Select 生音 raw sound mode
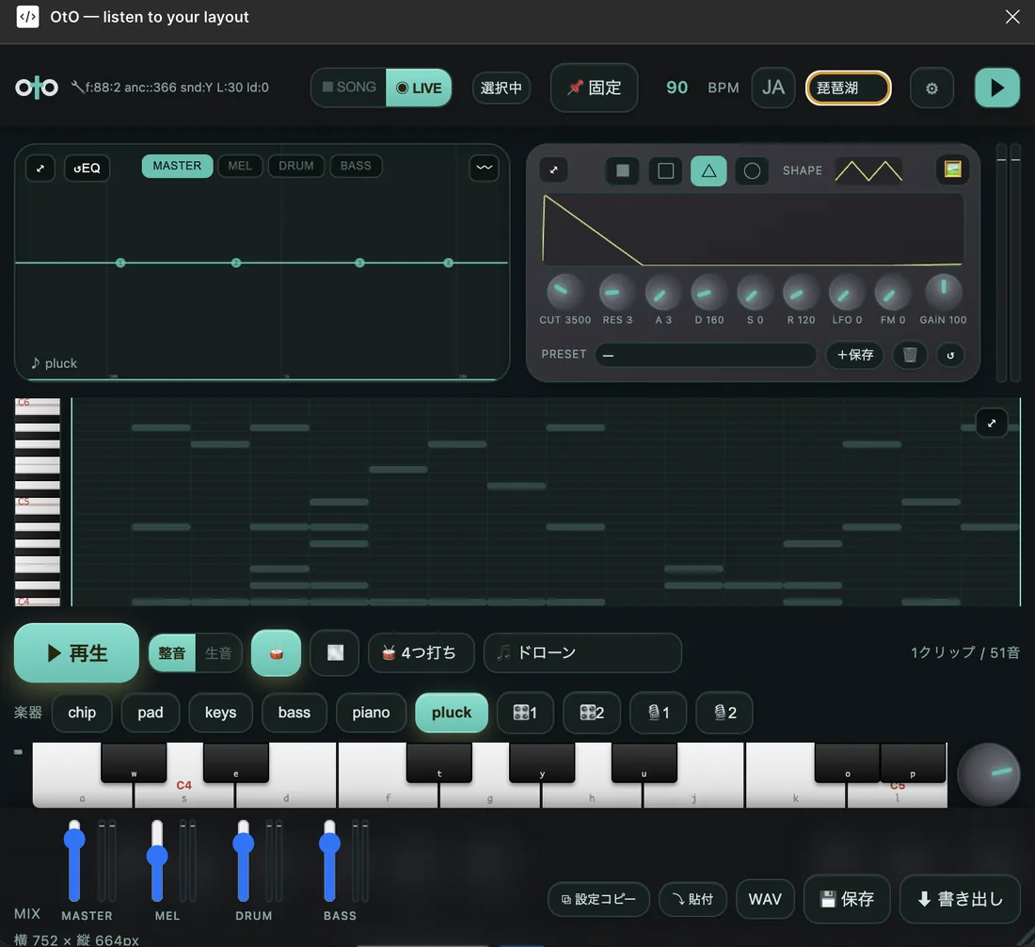1035x947 pixels. pos(218,653)
